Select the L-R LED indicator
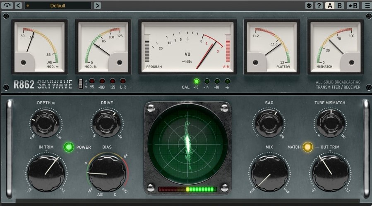This screenshot has width=372, height=206. click(122, 81)
